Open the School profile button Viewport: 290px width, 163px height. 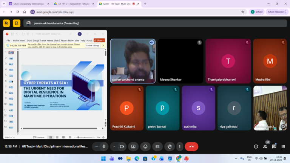[256, 12]
